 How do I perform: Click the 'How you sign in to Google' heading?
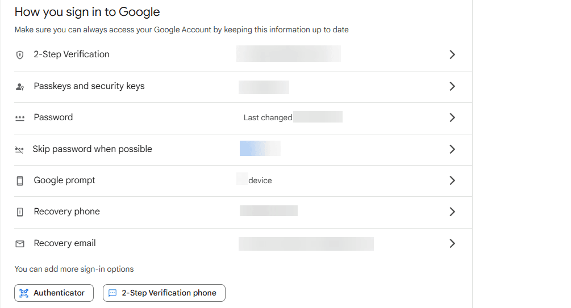87,12
